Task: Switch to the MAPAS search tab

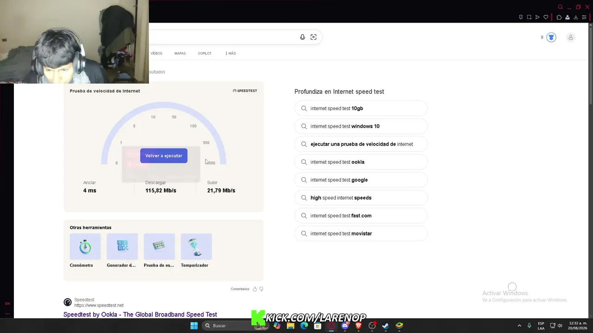Action: [x=180, y=53]
